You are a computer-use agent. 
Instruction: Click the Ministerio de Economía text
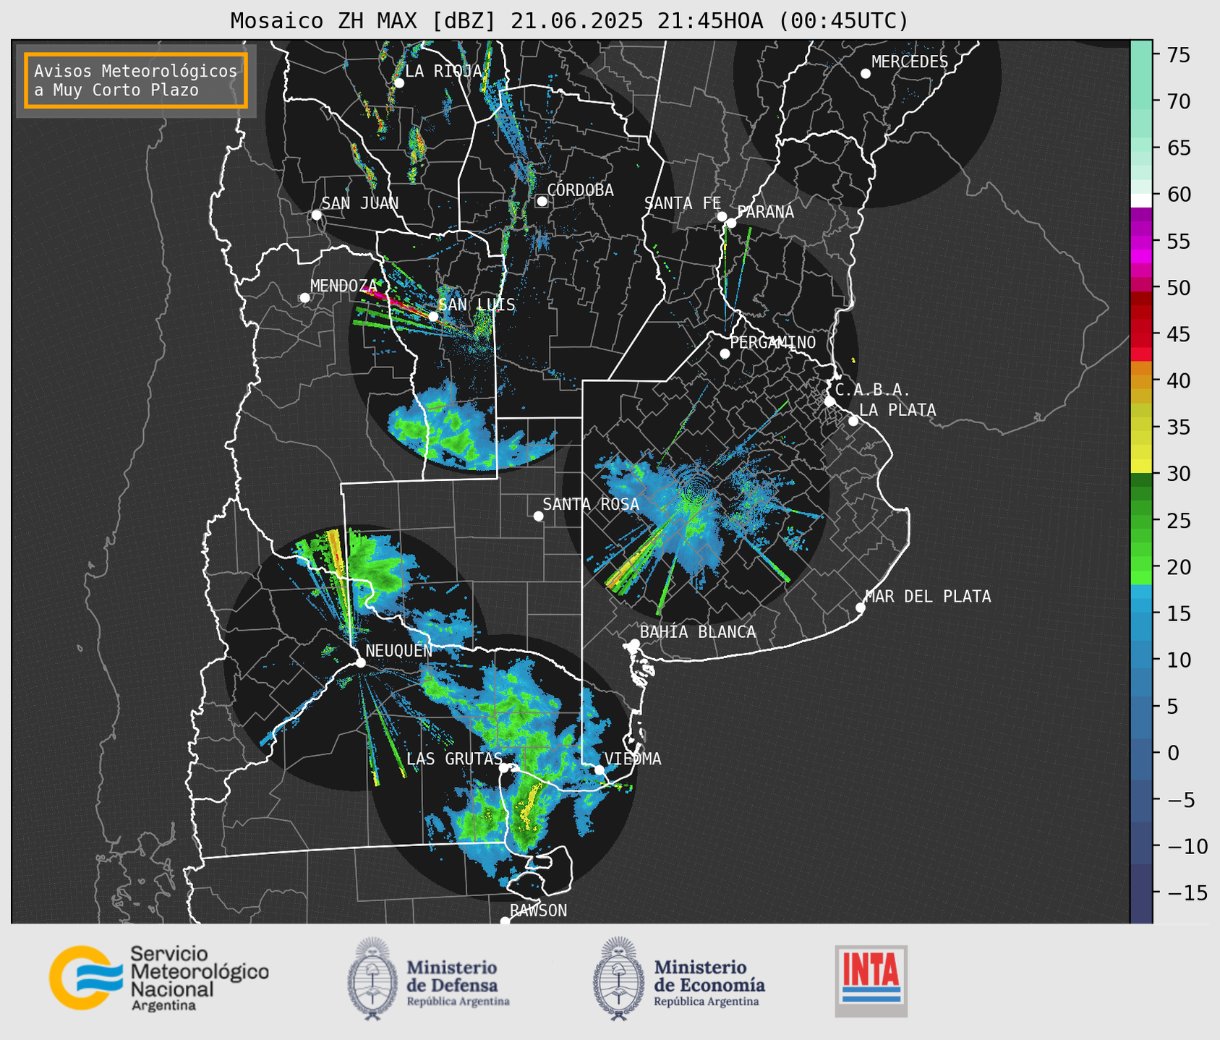(x=709, y=983)
